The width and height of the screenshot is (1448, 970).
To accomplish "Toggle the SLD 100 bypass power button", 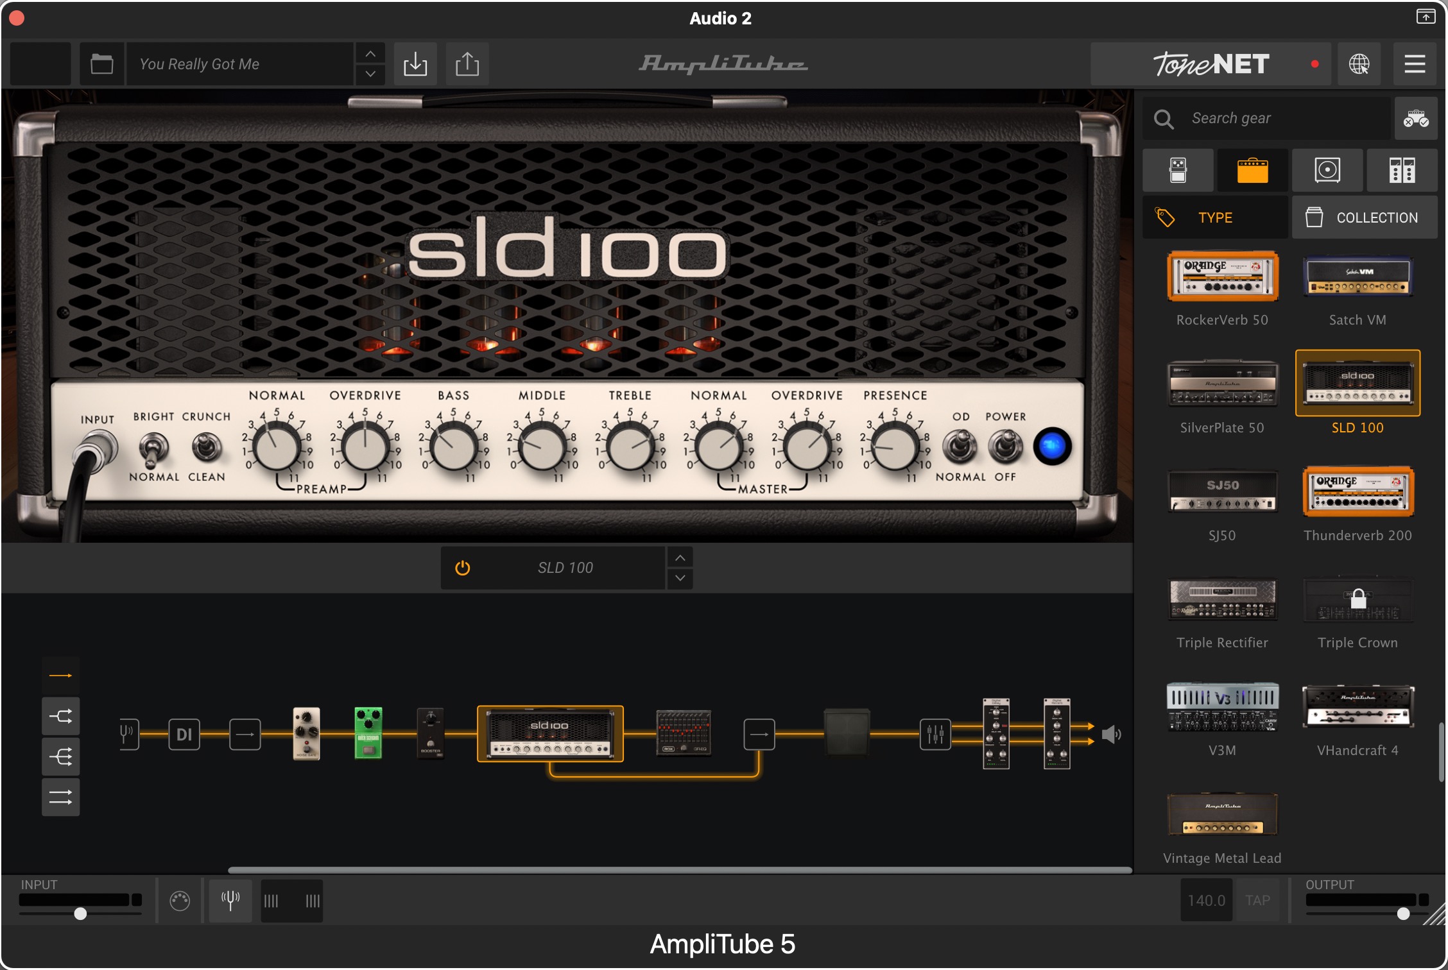I will [x=462, y=568].
